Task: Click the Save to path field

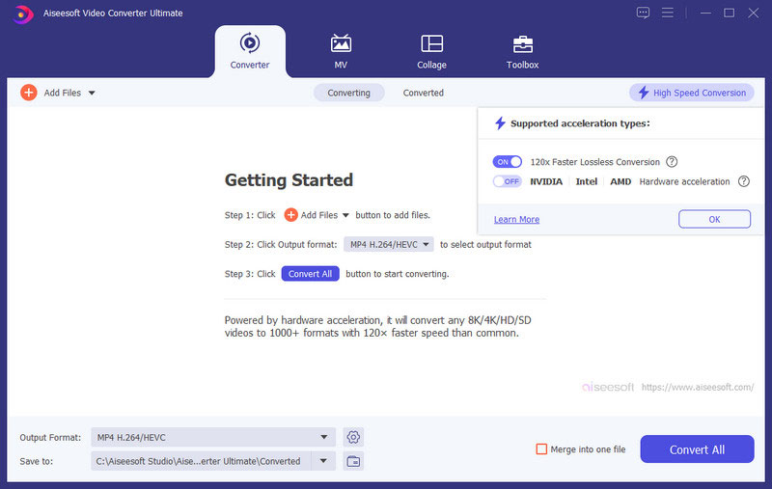Action: tap(201, 461)
